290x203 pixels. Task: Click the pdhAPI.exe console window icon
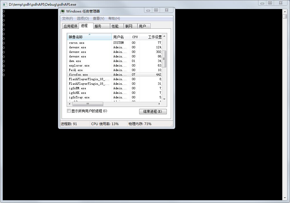click(x=5, y=5)
